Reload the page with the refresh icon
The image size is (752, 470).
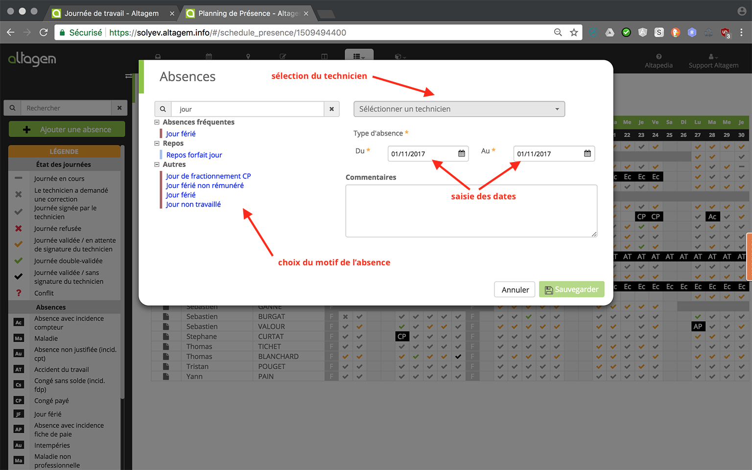pyautogui.click(x=44, y=32)
